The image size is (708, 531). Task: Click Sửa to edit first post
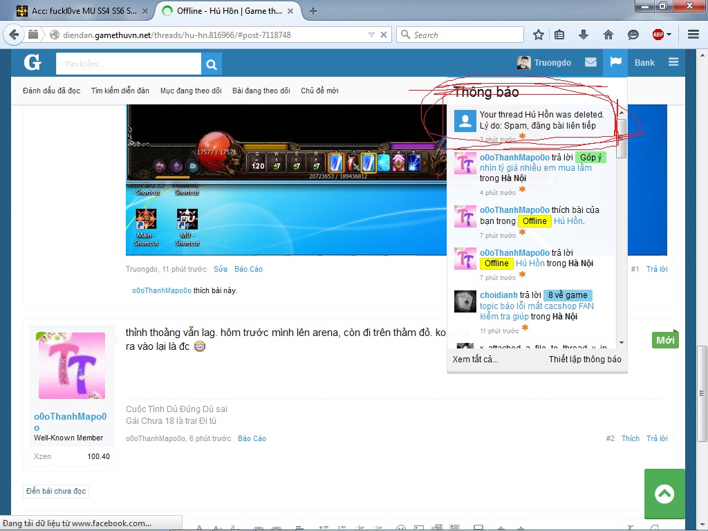[x=221, y=269]
